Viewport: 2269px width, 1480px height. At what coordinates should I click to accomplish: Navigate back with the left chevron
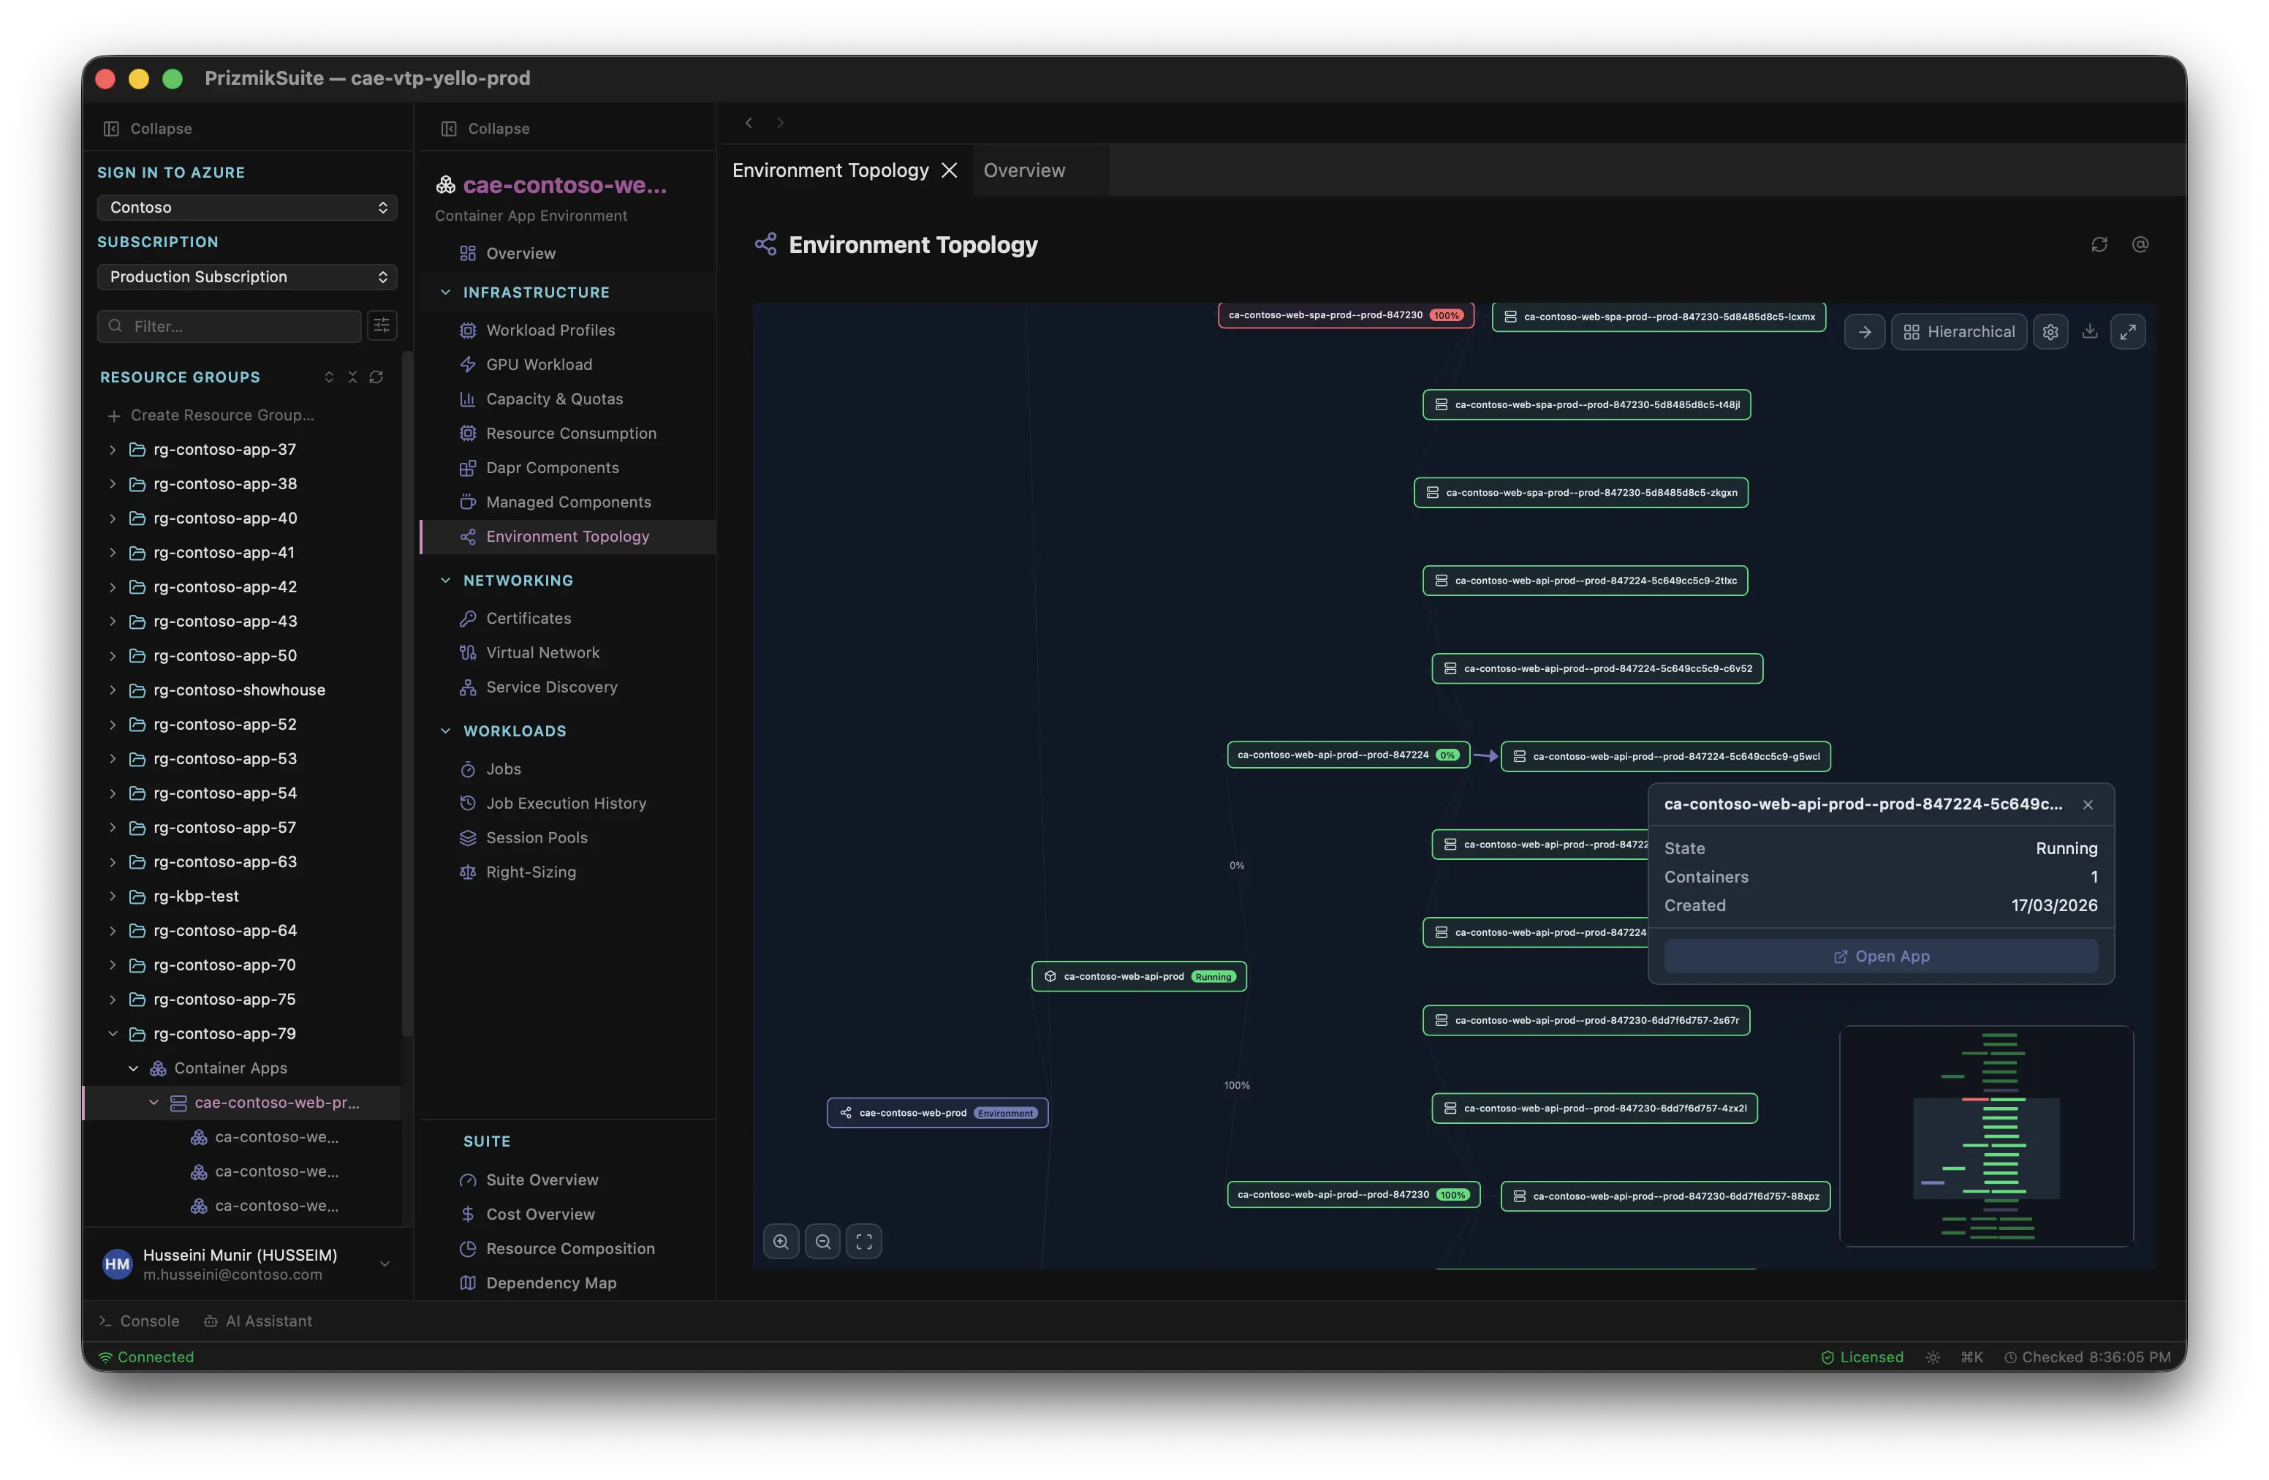click(749, 123)
